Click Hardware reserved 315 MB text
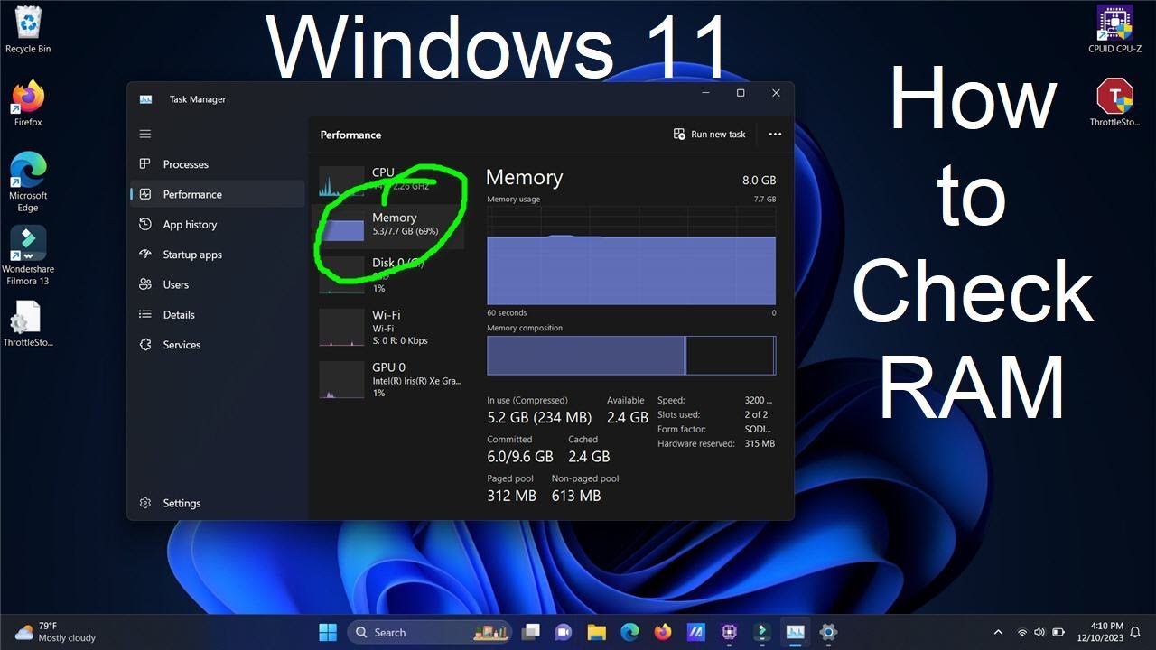The width and height of the screenshot is (1156, 650). click(x=716, y=443)
